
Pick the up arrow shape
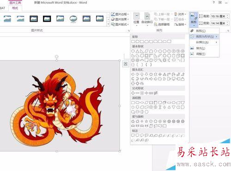(x=142, y=74)
